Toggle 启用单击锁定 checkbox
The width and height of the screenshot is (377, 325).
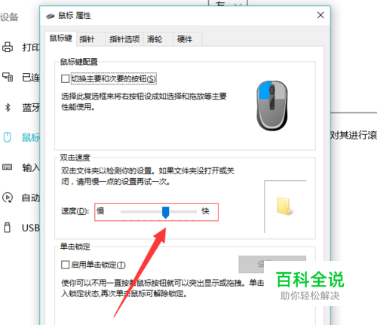point(65,265)
